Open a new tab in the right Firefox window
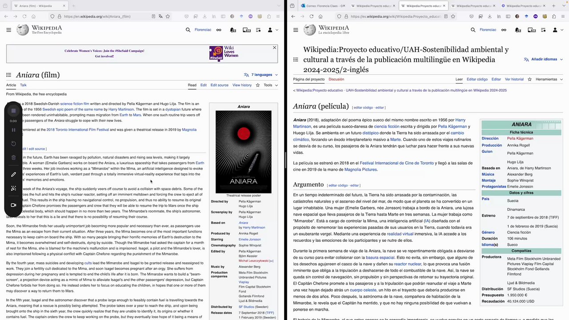The height and width of the screenshot is (320, 569). coord(554,6)
